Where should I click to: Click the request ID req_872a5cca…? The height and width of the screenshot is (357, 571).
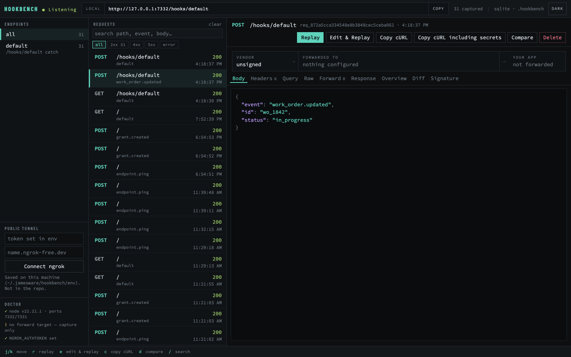tap(347, 25)
